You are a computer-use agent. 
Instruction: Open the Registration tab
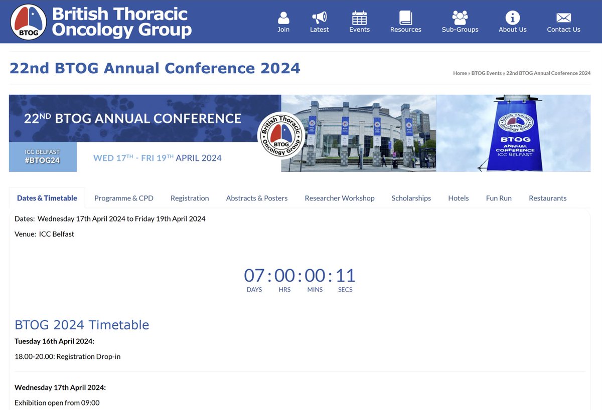[190, 198]
